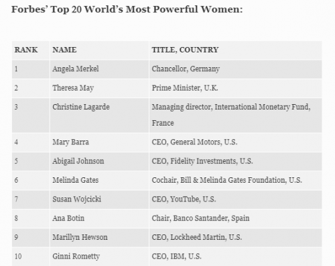Screen dimensions: 335x266
Task: Select the TITLE, COUNTRY column header
Action: point(185,50)
